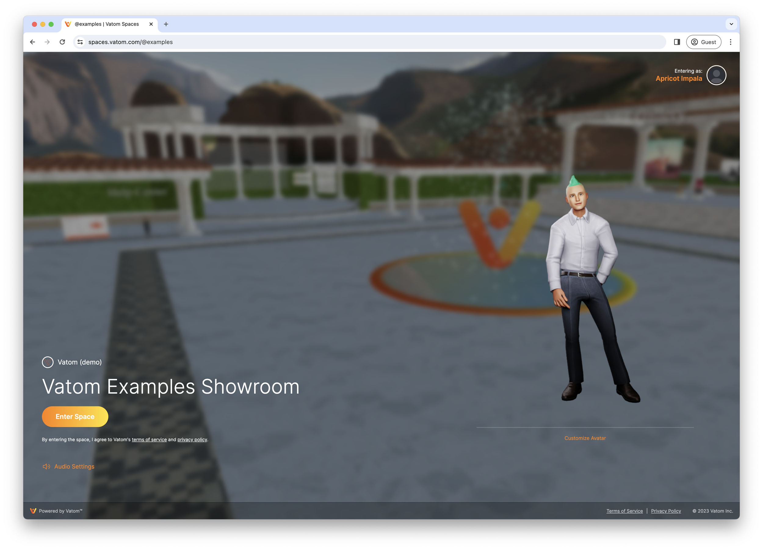Open footer Privacy Policy link

coord(666,511)
